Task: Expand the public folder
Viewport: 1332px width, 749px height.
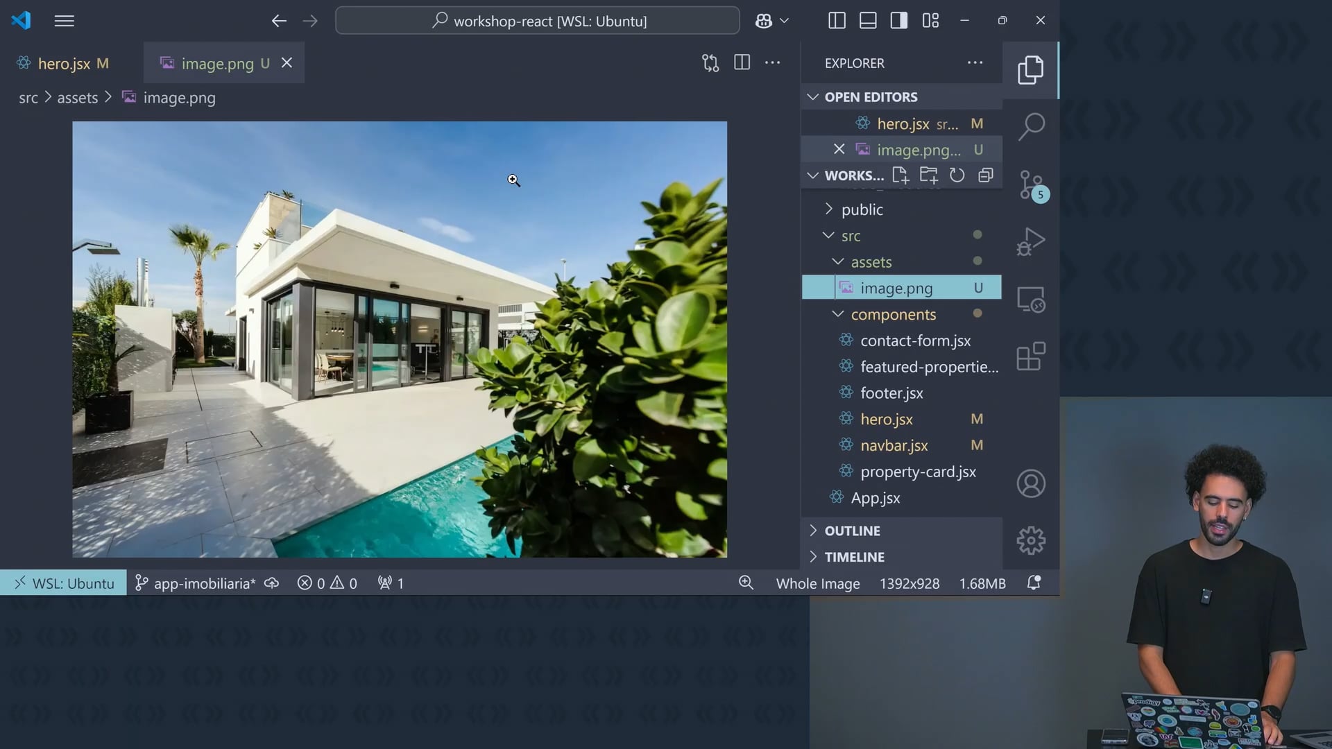Action: click(x=862, y=209)
